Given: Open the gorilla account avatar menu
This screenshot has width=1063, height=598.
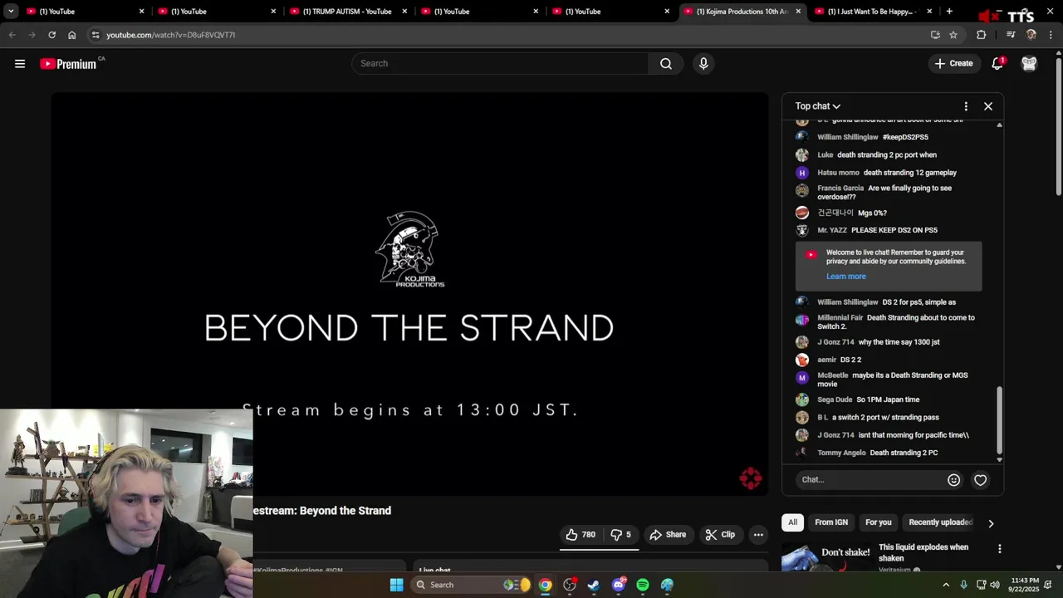Looking at the screenshot, I should pos(1029,64).
